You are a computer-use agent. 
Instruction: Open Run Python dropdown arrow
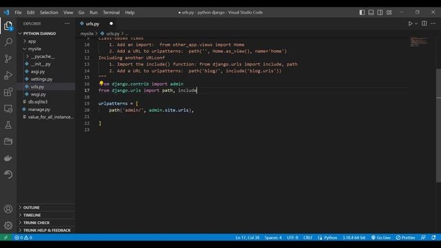[416, 23]
